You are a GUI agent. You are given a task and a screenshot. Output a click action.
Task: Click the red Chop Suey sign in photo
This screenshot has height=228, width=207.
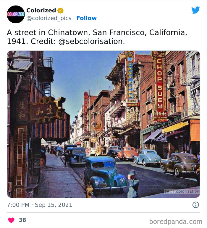tap(160, 85)
